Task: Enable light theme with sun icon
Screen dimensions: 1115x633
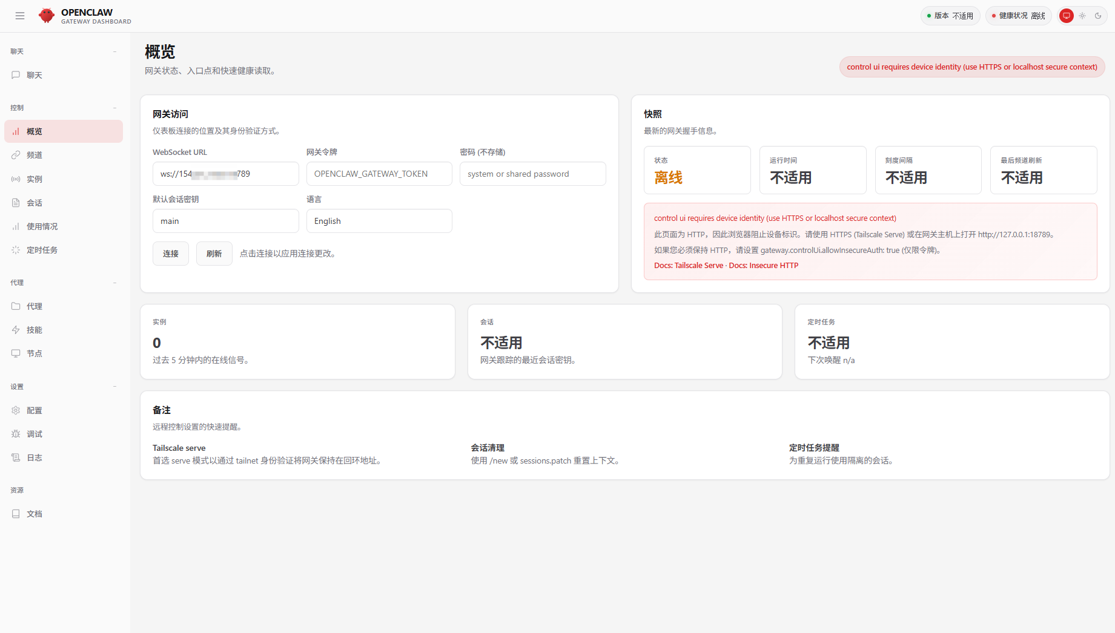Action: pos(1082,16)
